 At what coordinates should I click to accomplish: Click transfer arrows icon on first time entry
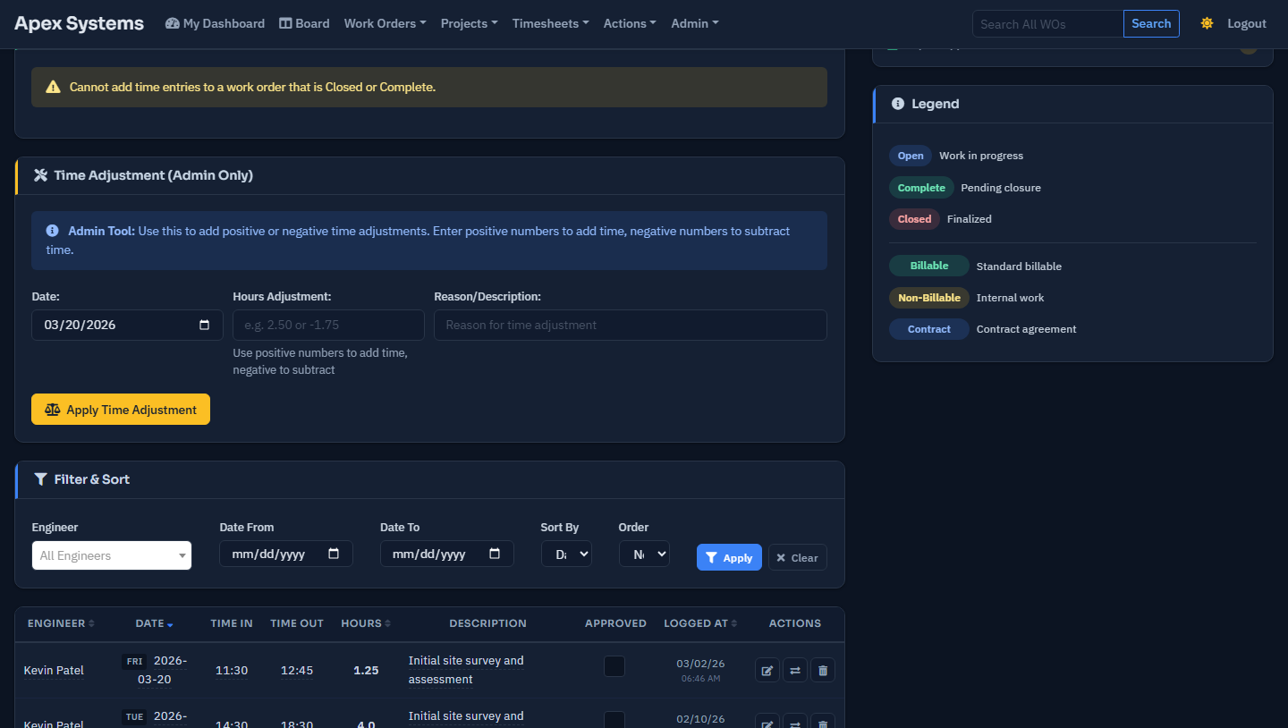794,670
